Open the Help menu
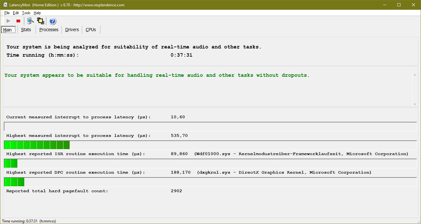This screenshot has height=224, width=421. pyautogui.click(x=37, y=13)
